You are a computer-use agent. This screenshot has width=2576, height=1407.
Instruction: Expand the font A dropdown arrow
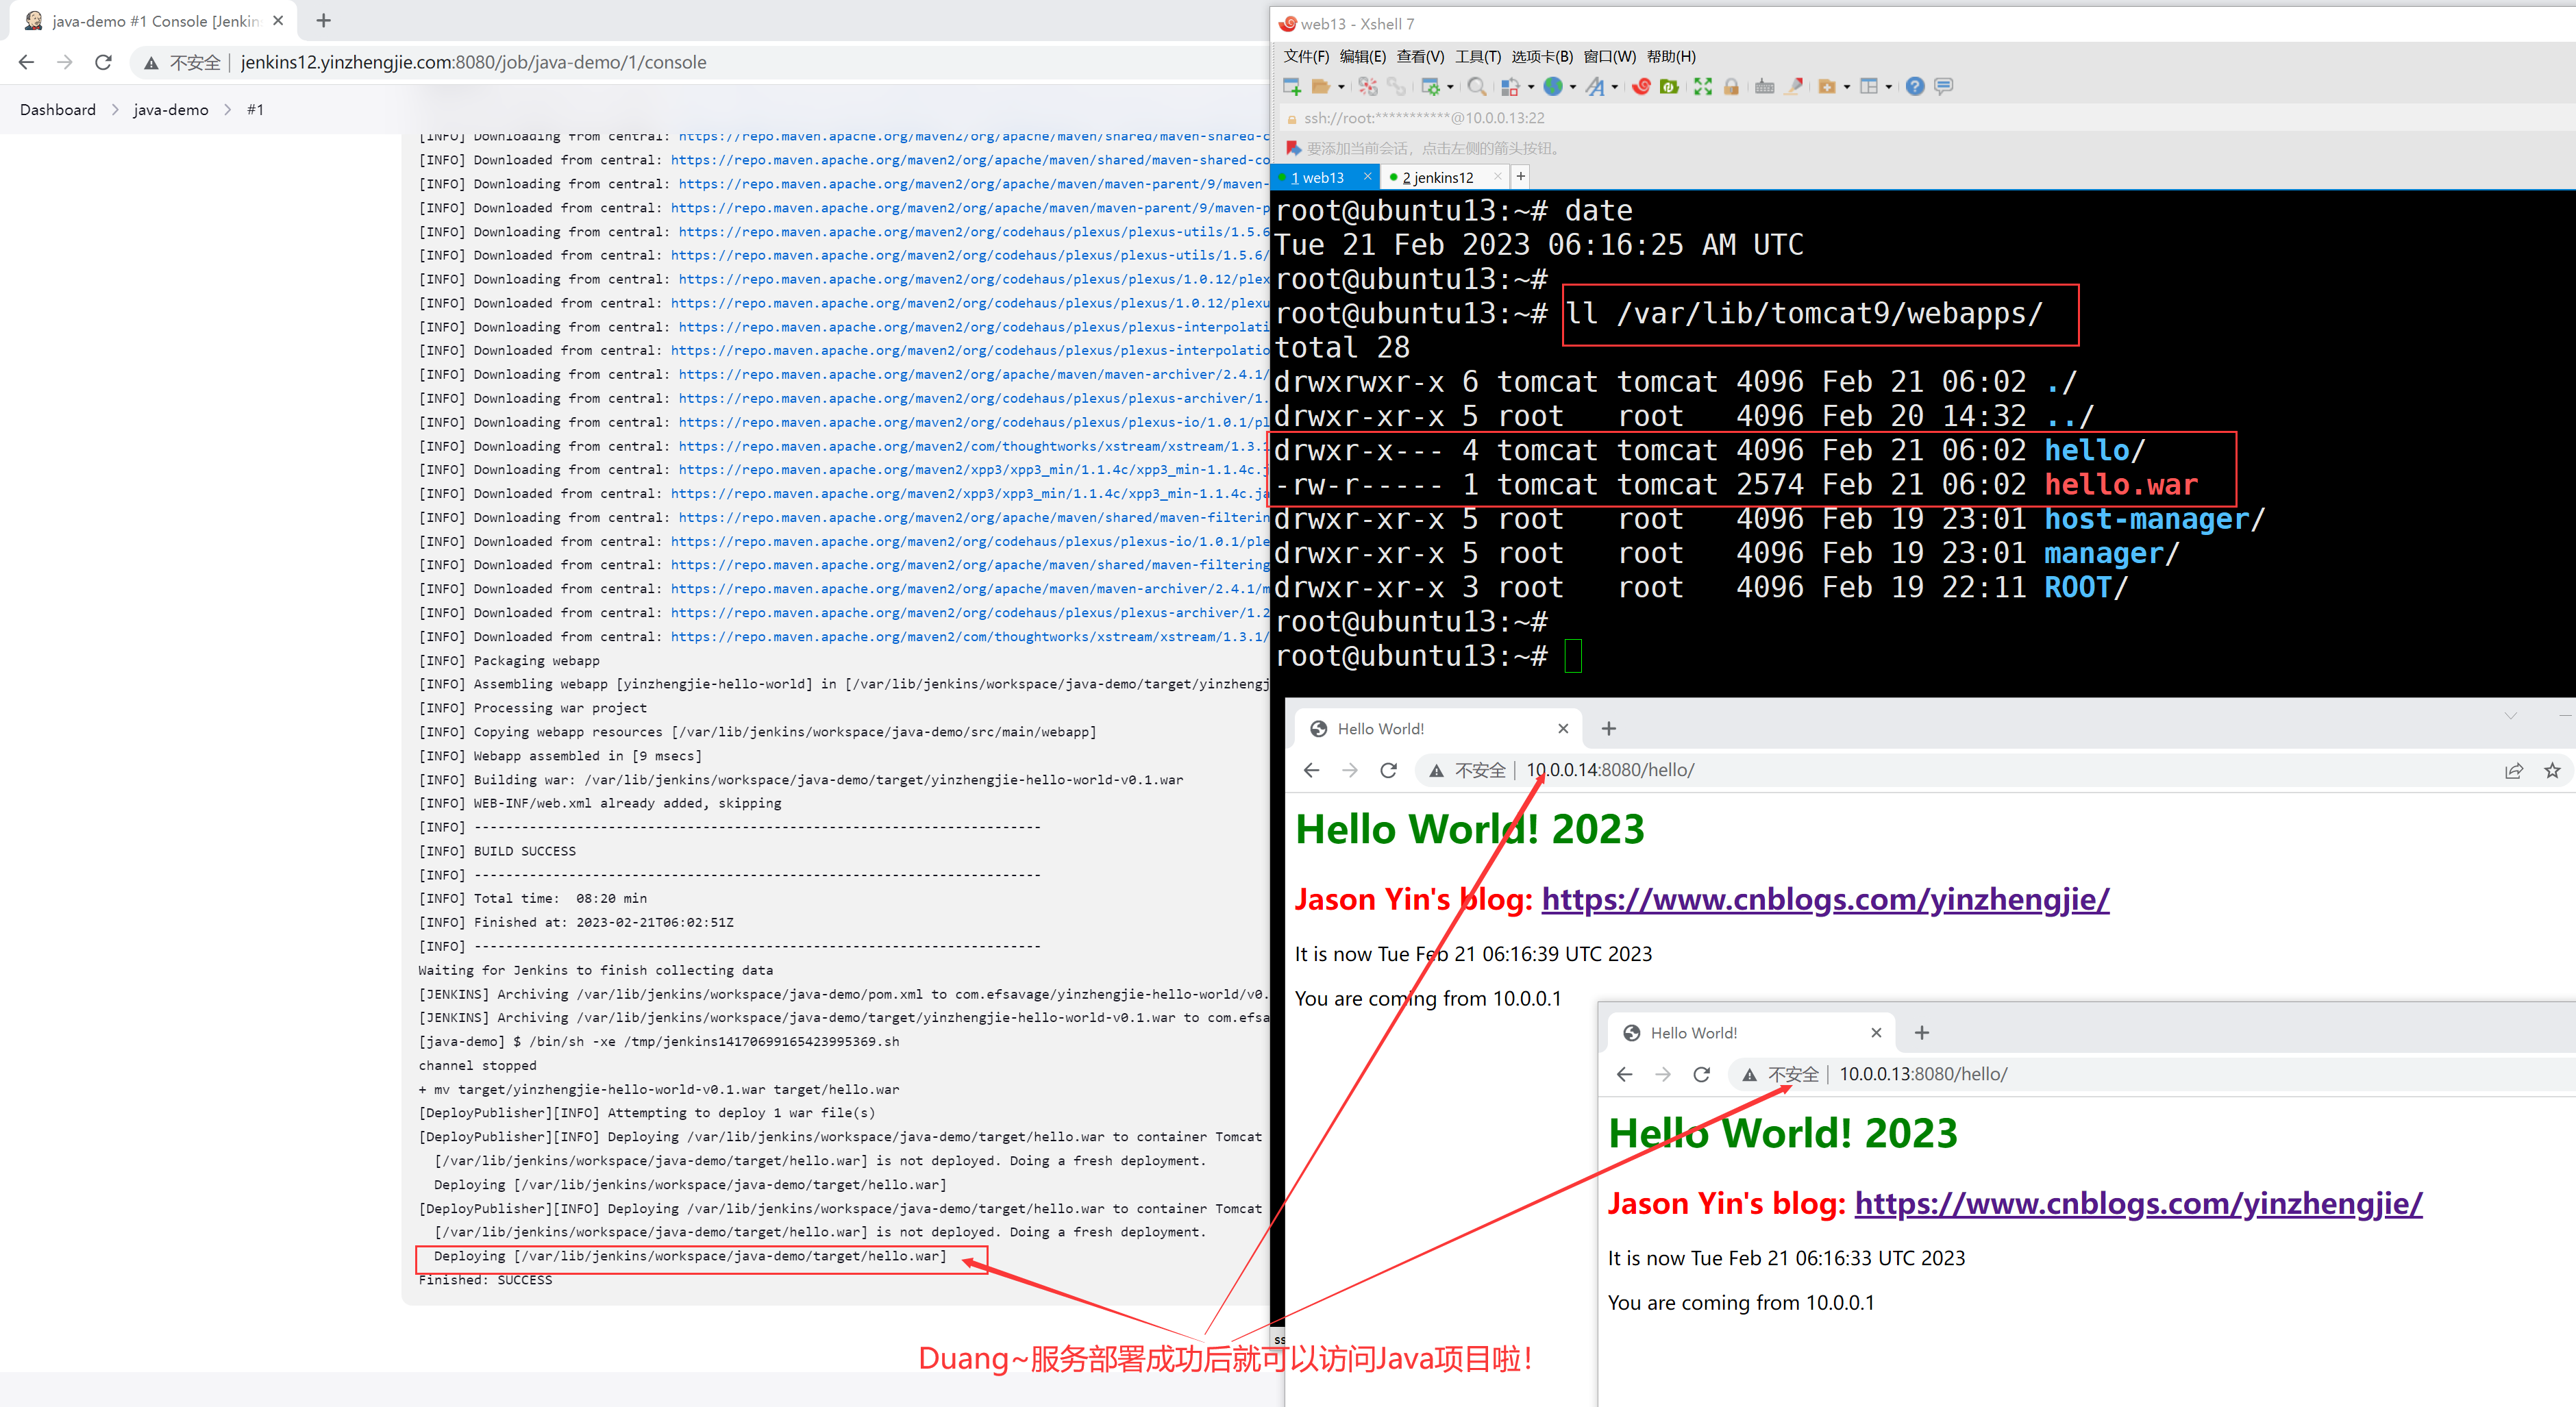1615,87
